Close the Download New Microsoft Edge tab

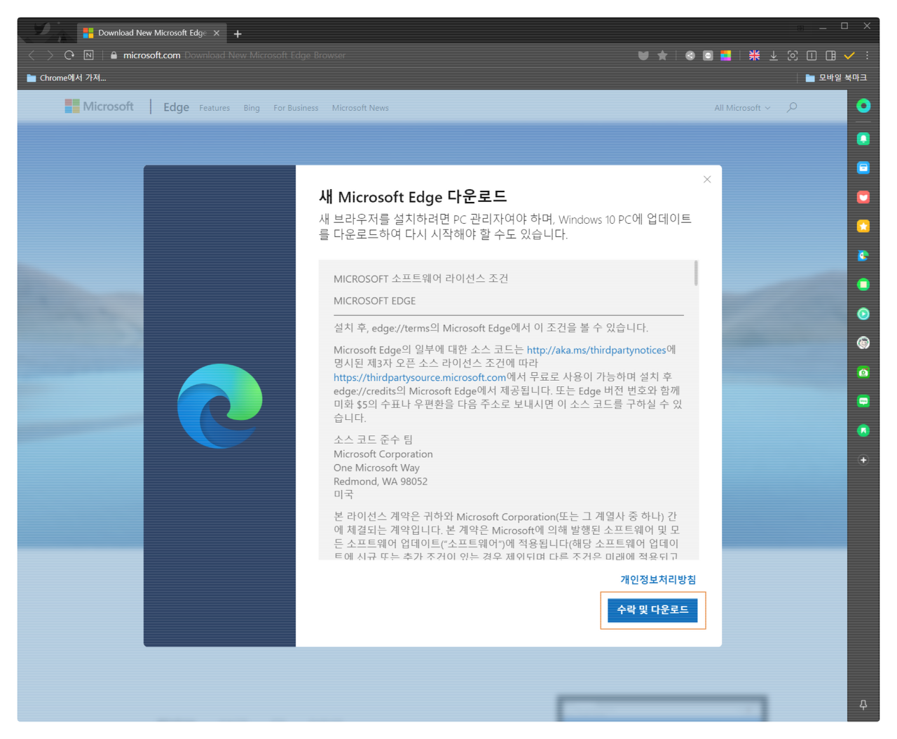(x=217, y=33)
